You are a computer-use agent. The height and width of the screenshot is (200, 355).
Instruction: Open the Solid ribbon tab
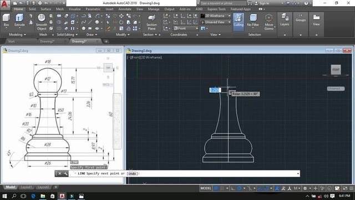click(x=32, y=9)
